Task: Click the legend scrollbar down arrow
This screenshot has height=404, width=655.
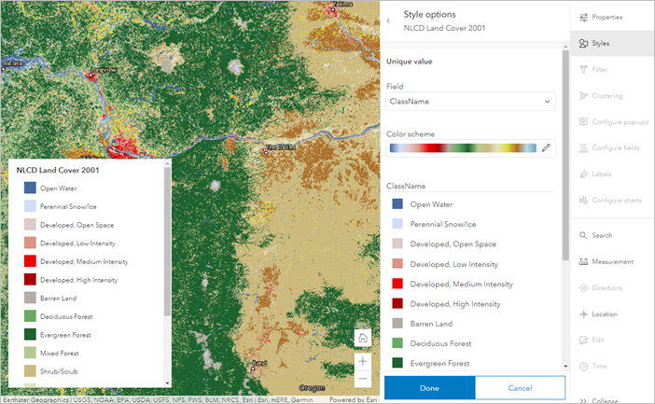Action: tap(167, 383)
